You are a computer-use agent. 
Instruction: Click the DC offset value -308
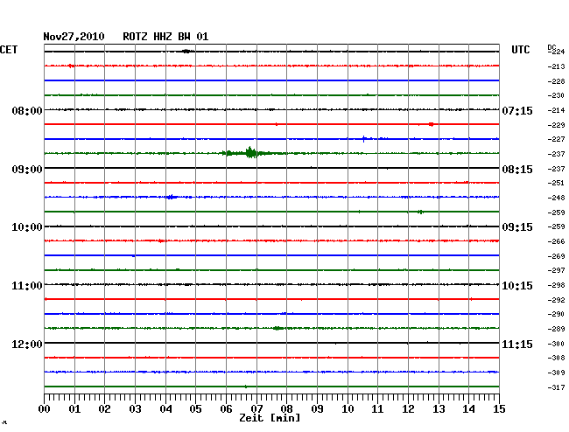556,358
